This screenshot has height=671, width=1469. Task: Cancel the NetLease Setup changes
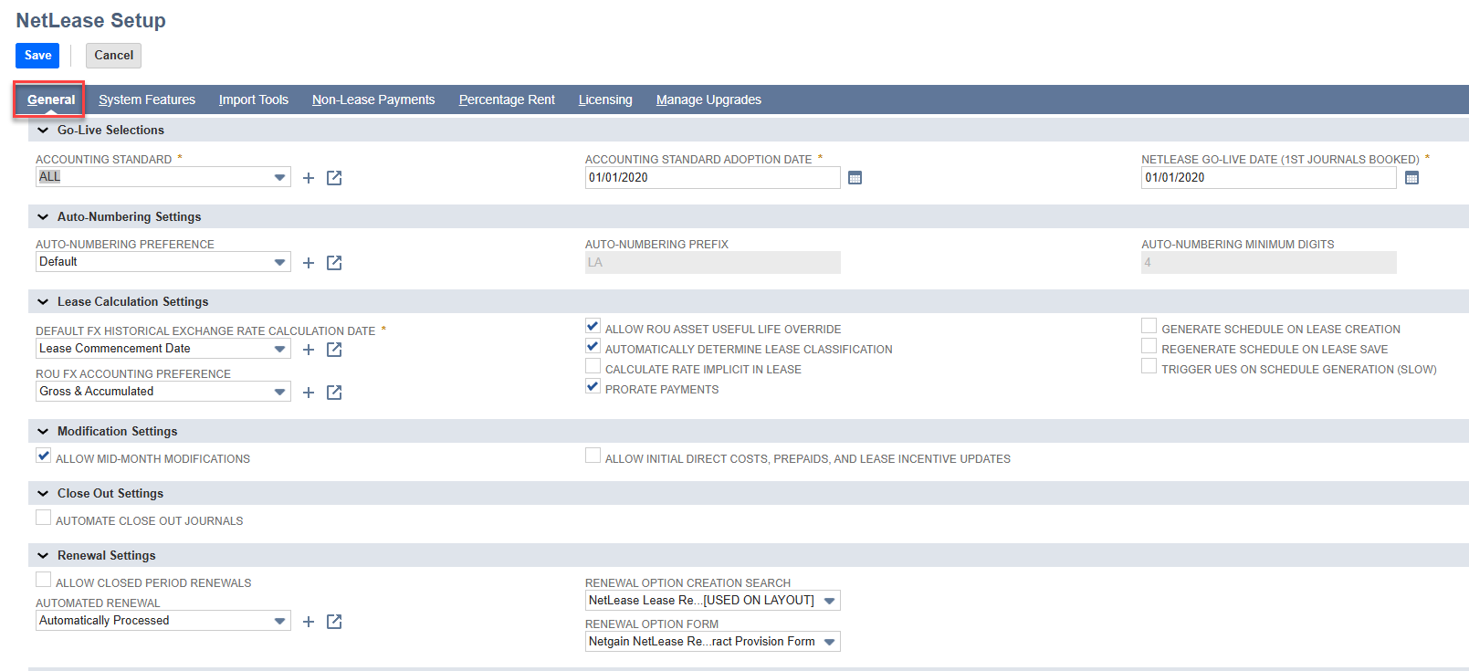pyautogui.click(x=113, y=56)
